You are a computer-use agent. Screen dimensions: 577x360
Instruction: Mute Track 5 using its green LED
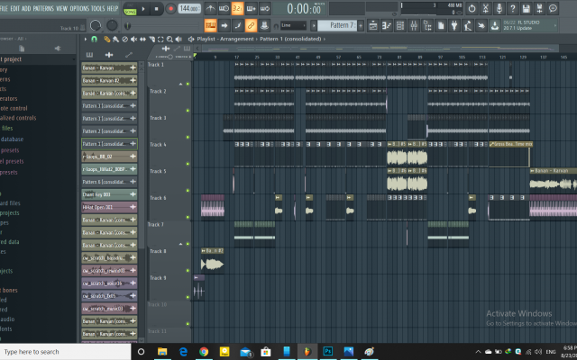click(188, 190)
